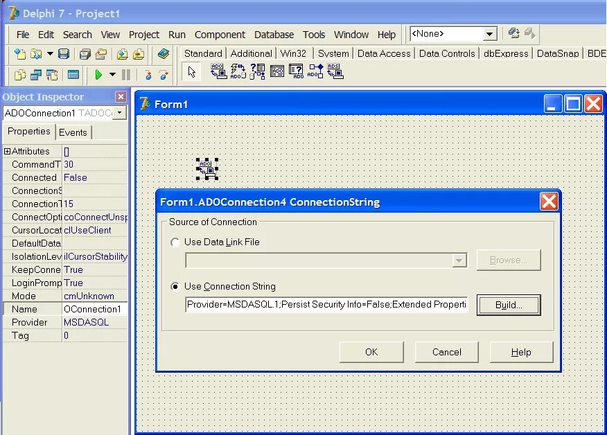Click the New Items toolbar icon
Screen dimensions: 607x435
[x=19, y=54]
